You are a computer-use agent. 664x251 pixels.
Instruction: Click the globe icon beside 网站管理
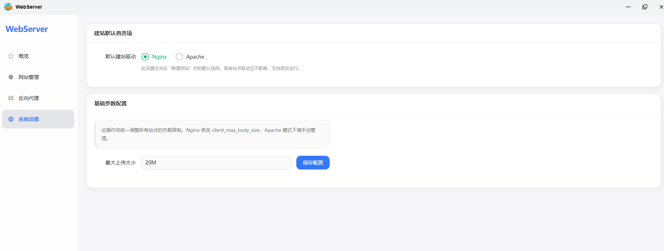pyautogui.click(x=11, y=77)
